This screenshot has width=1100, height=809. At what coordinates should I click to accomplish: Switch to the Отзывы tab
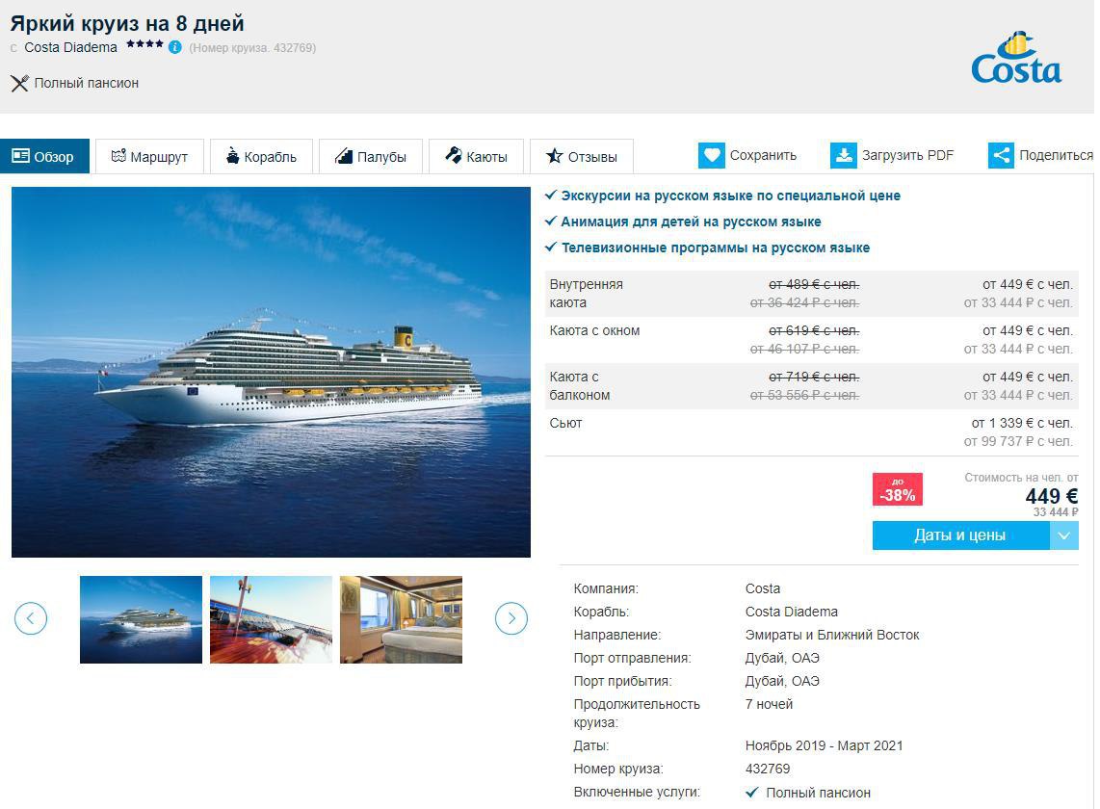pyautogui.click(x=582, y=156)
